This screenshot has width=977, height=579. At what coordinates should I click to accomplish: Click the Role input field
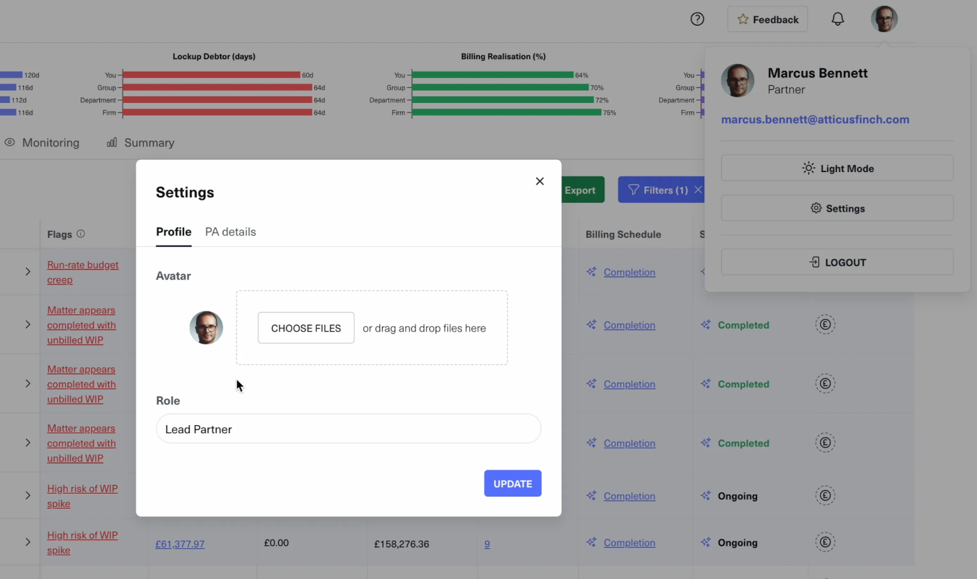pyautogui.click(x=348, y=429)
